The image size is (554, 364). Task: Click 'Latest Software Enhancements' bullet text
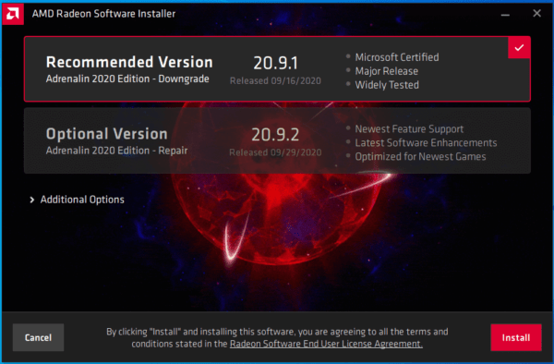[x=426, y=143]
